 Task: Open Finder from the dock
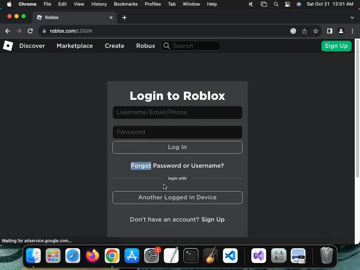tap(33, 256)
